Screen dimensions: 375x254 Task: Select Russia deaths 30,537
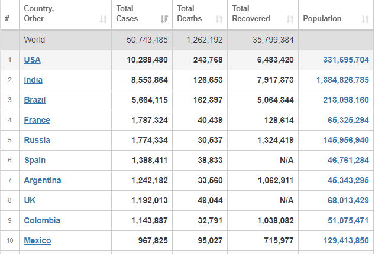210,140
